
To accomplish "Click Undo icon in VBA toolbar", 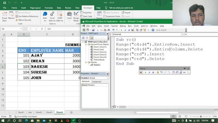I will 113,30.
